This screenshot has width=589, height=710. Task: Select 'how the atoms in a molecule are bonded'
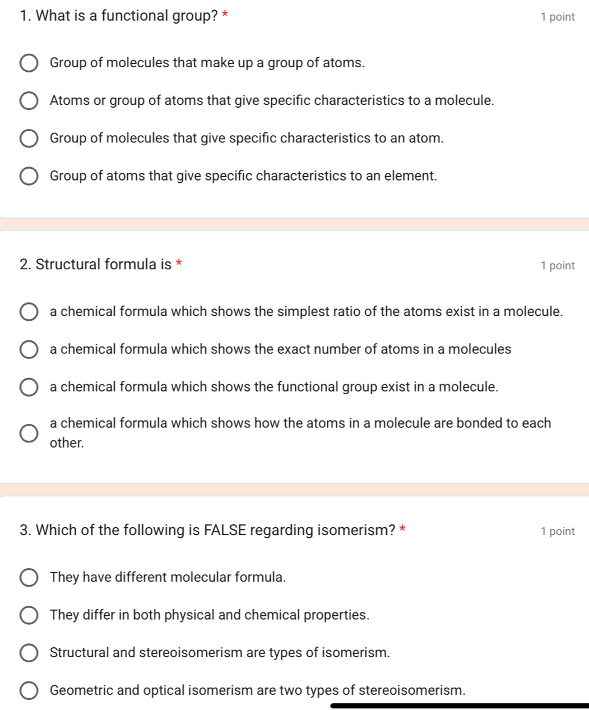(29, 433)
